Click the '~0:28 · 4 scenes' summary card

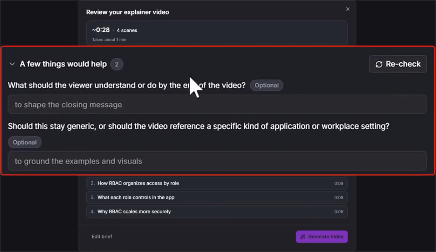217,33
